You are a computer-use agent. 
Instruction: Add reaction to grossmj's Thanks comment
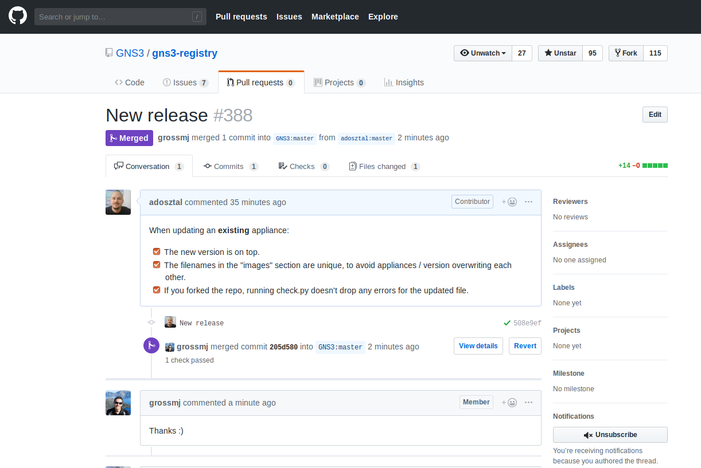[x=509, y=402]
